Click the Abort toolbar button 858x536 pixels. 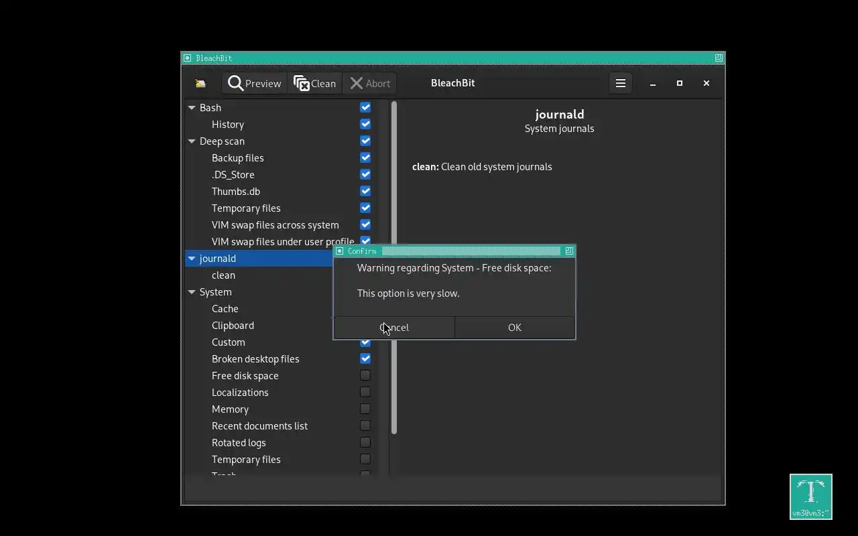(369, 83)
